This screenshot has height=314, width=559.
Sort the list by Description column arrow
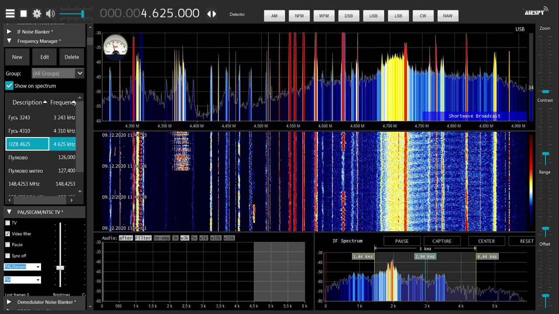point(45,102)
